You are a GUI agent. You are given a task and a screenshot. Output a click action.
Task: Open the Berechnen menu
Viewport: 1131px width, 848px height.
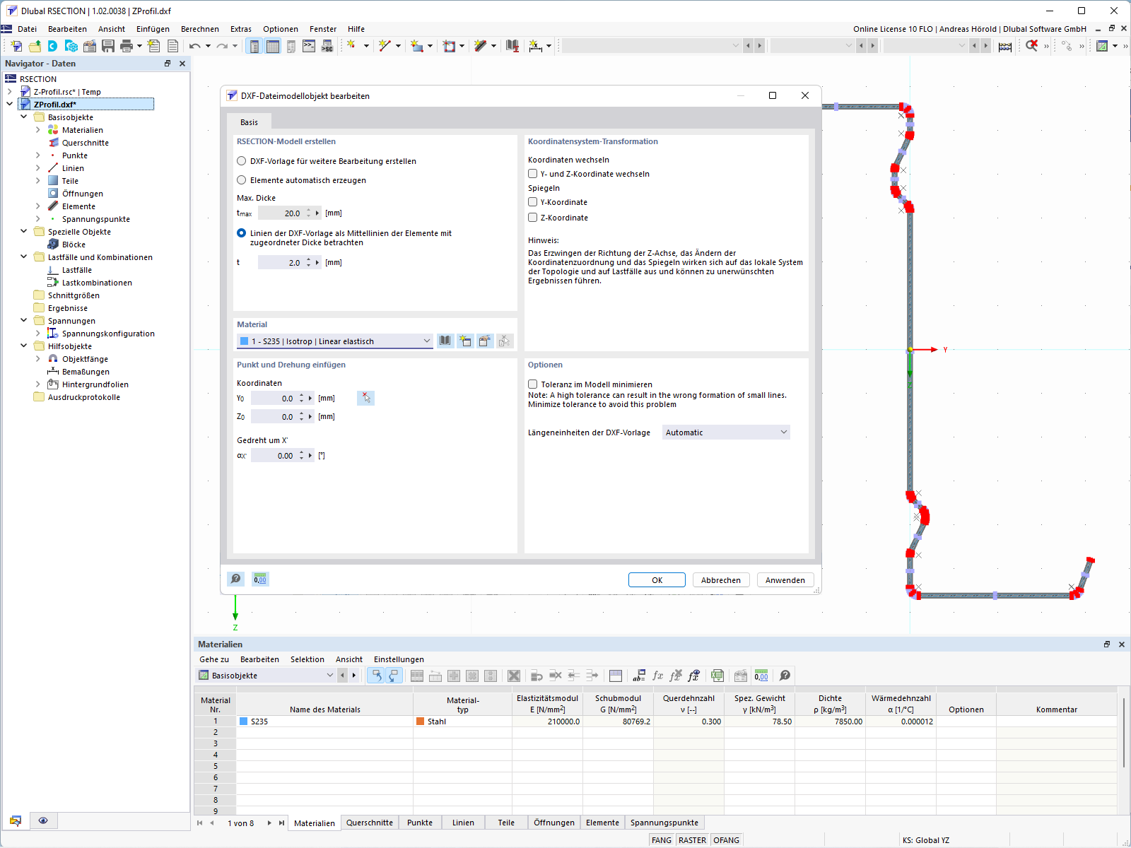200,29
